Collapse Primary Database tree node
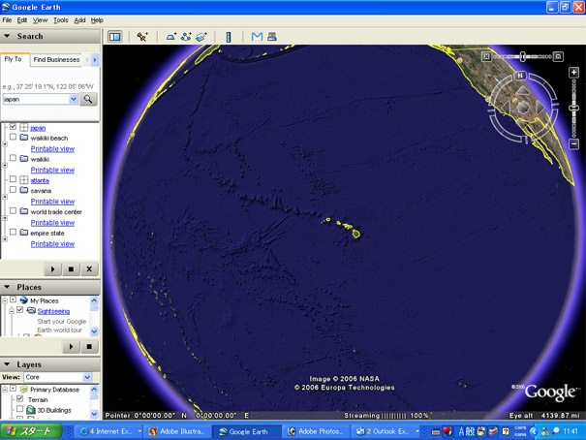Viewport: 586px width, 440px height. (x=5, y=390)
